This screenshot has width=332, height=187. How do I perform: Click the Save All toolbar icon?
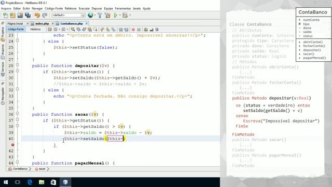tap(27, 15)
